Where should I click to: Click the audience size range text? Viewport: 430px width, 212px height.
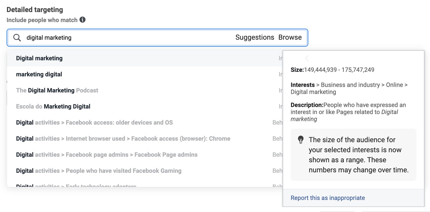(x=339, y=70)
